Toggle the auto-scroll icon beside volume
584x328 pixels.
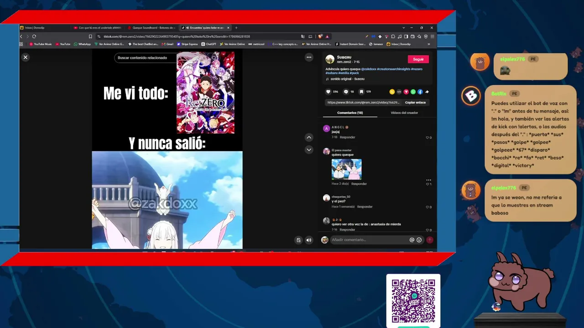pyautogui.click(x=298, y=240)
